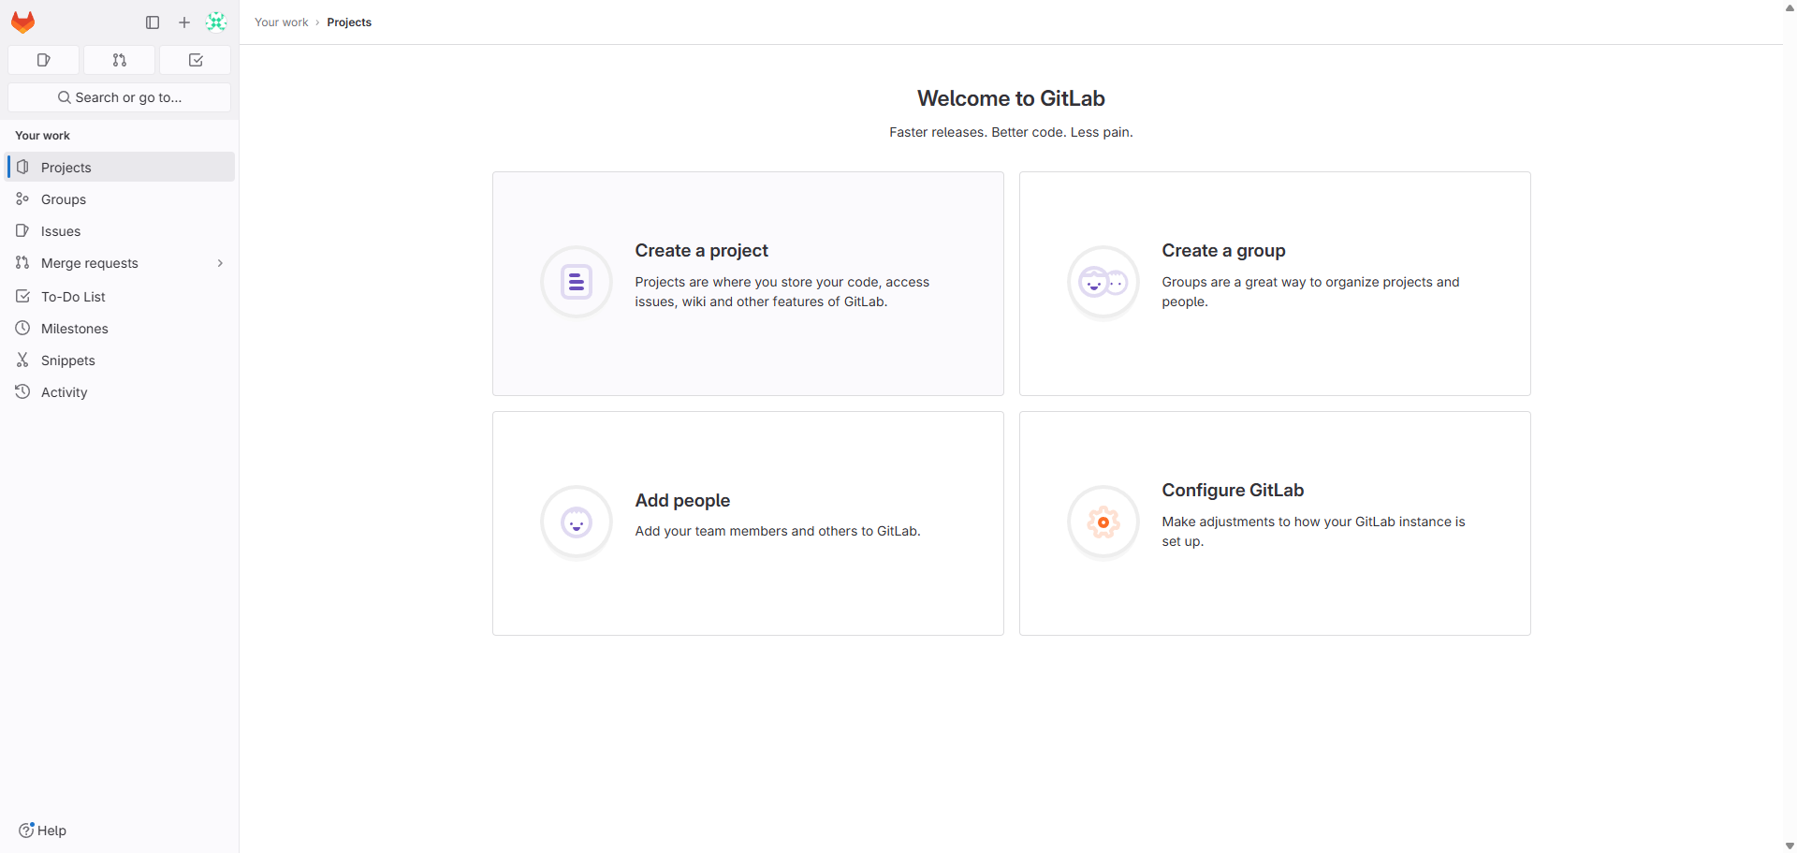Click the Create a project card
The image size is (1797, 853).
pos(747,283)
